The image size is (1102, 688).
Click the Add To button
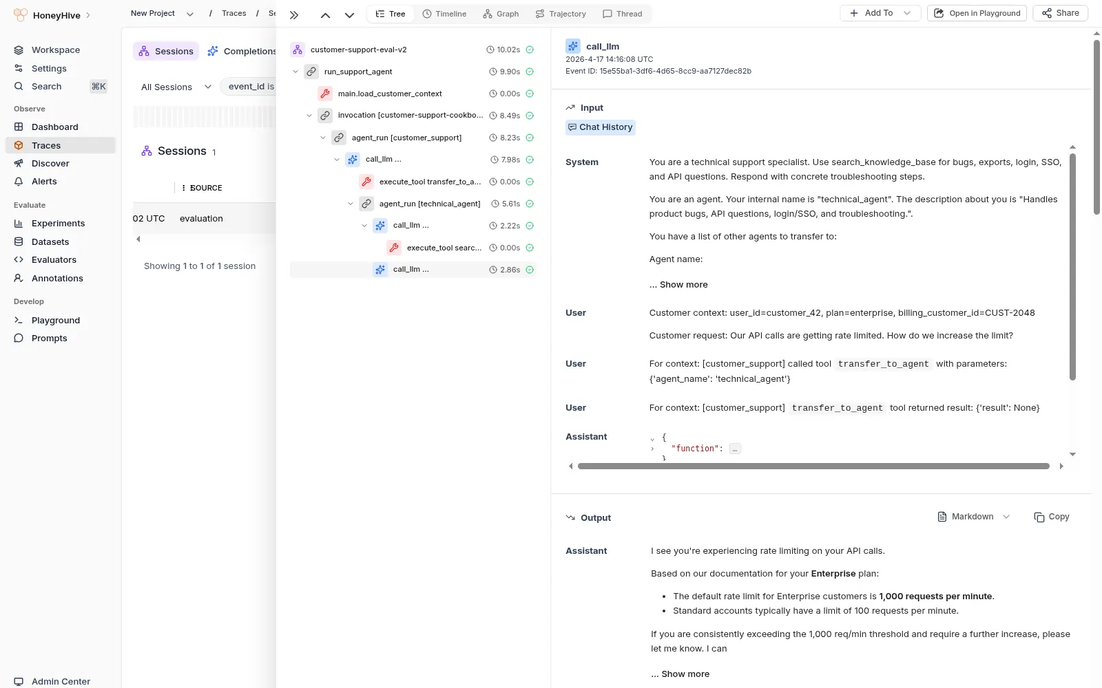point(880,13)
